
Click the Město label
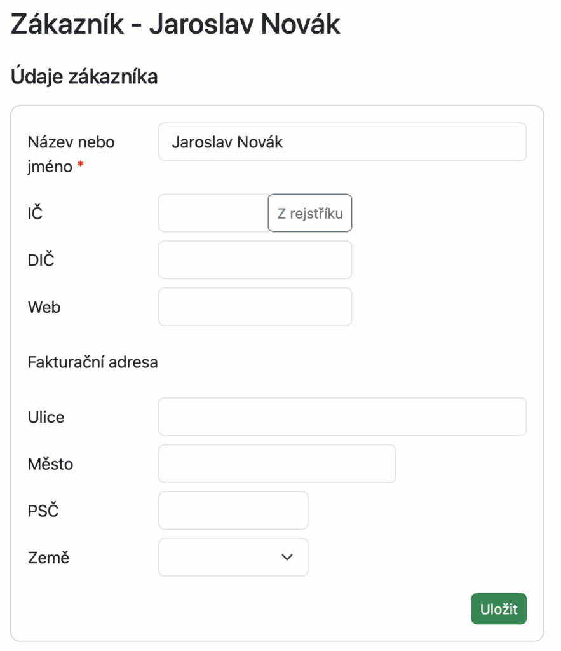pyautogui.click(x=50, y=464)
